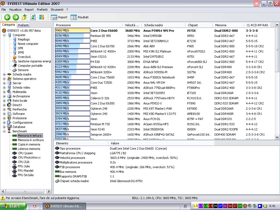Sort by the Scheda madre column header

click(x=164, y=25)
